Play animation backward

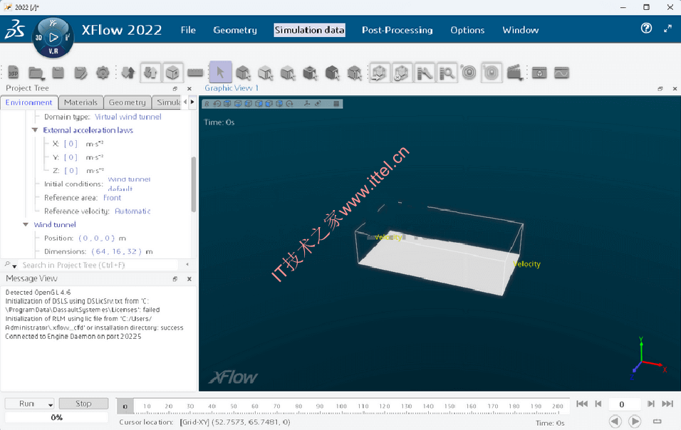click(x=615, y=421)
